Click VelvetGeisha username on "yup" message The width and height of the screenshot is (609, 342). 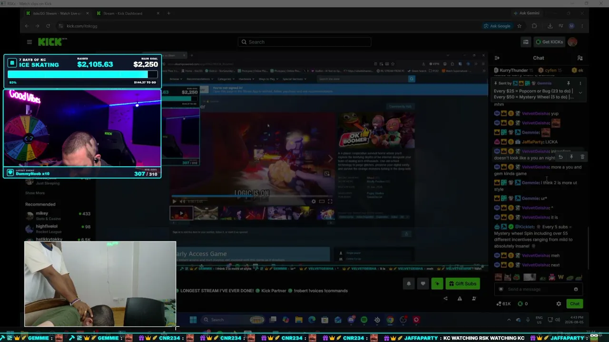(x=535, y=114)
